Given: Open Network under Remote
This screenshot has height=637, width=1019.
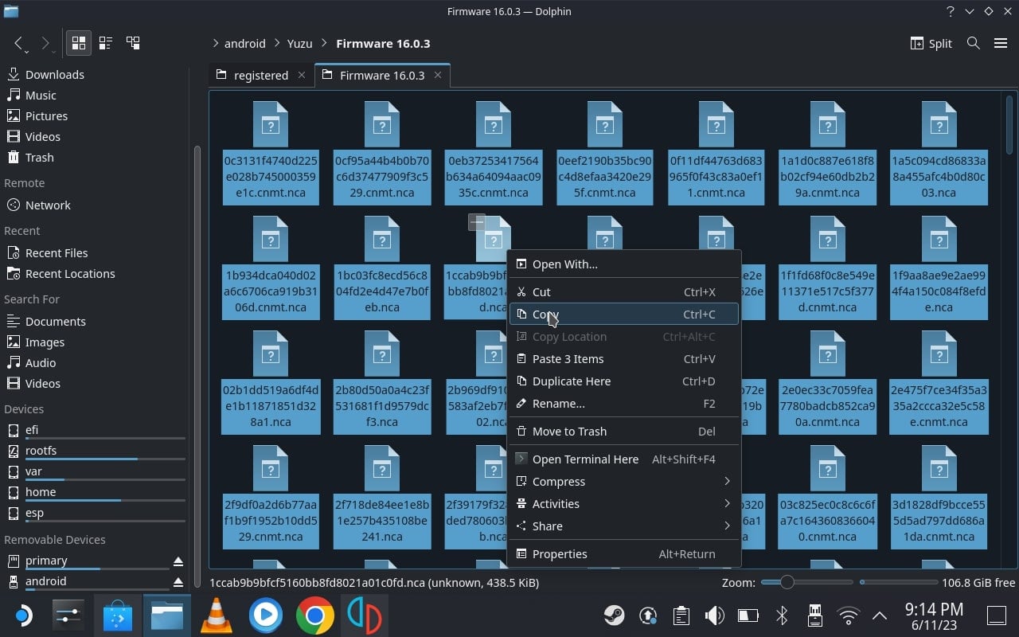Looking at the screenshot, I should coord(48,205).
